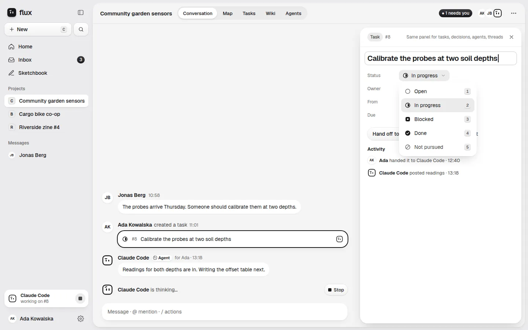Click the agent icon on task card #8

pyautogui.click(x=340, y=239)
